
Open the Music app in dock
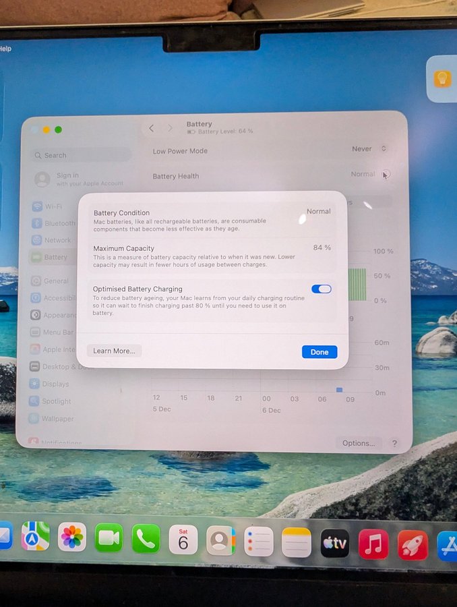click(x=373, y=544)
